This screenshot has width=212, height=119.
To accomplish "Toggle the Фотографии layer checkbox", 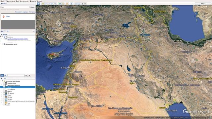I will point(4,89).
